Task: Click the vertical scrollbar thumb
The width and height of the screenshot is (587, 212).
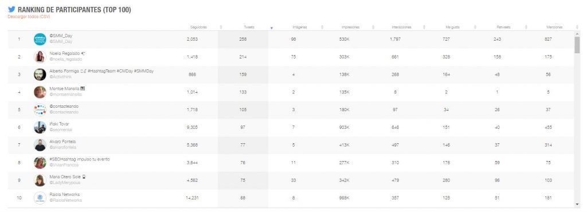Action: point(577,45)
